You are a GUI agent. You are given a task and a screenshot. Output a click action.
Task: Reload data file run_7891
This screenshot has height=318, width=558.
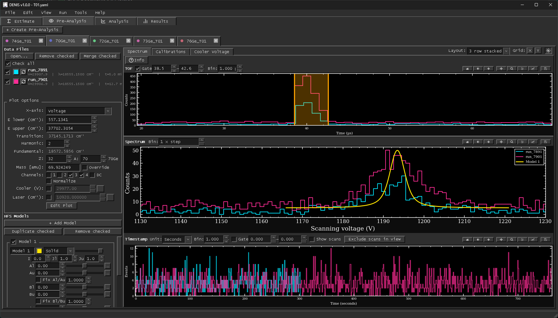[24, 72]
